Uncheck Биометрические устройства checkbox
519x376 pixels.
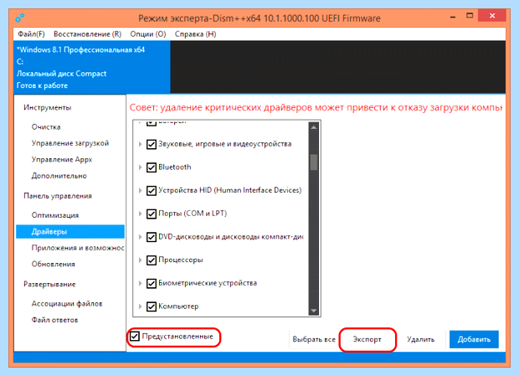152,283
